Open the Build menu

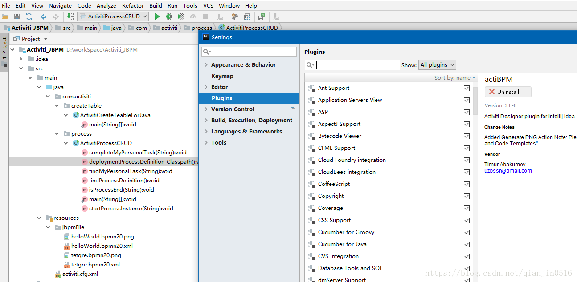tap(156, 6)
